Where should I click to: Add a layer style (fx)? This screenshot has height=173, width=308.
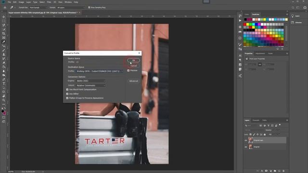(x=262, y=171)
